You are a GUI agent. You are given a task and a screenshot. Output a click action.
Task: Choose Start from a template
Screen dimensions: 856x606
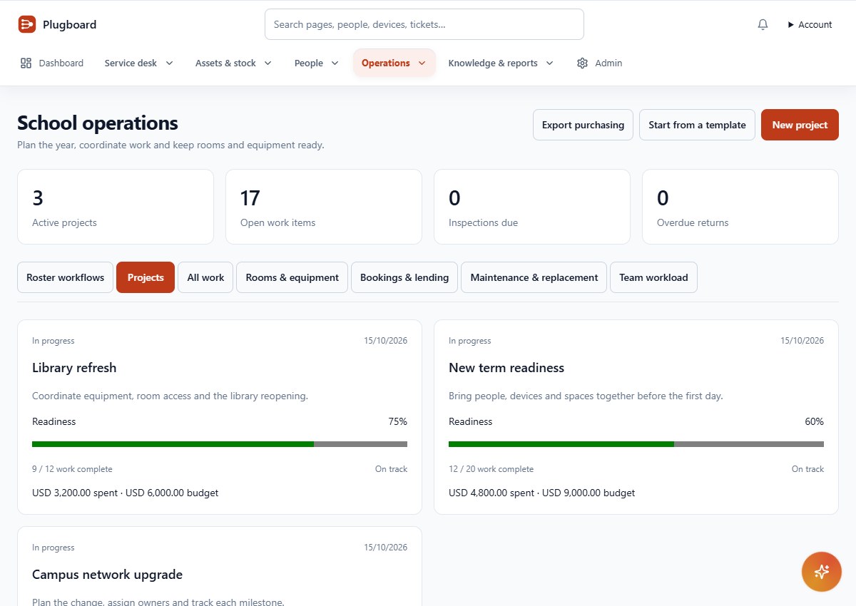(697, 125)
